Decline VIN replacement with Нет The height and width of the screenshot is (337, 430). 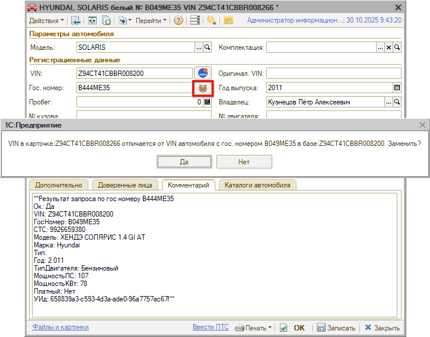(244, 161)
